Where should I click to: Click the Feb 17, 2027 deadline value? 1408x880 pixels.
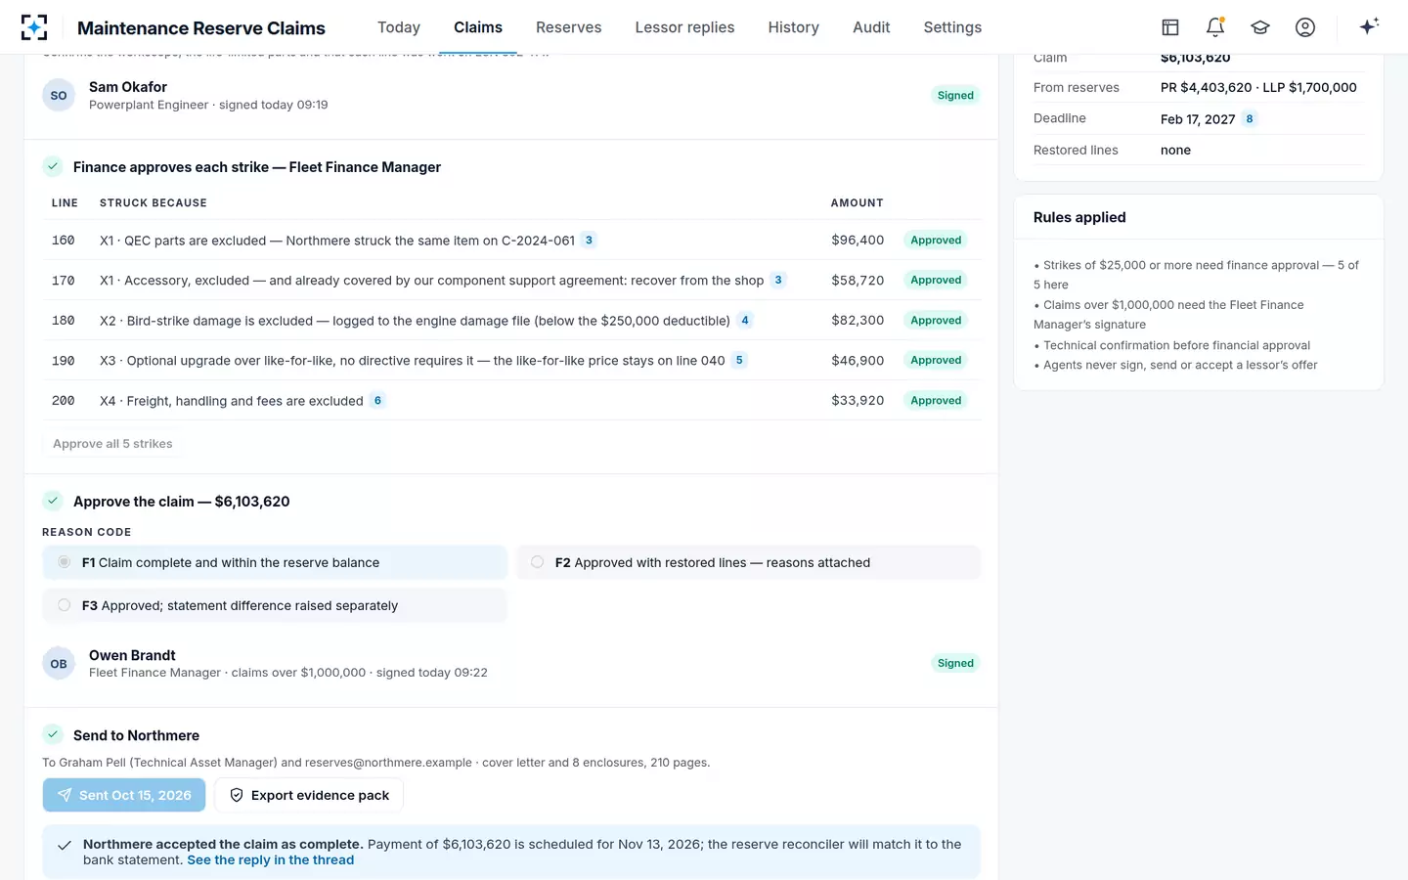pos(1198,119)
